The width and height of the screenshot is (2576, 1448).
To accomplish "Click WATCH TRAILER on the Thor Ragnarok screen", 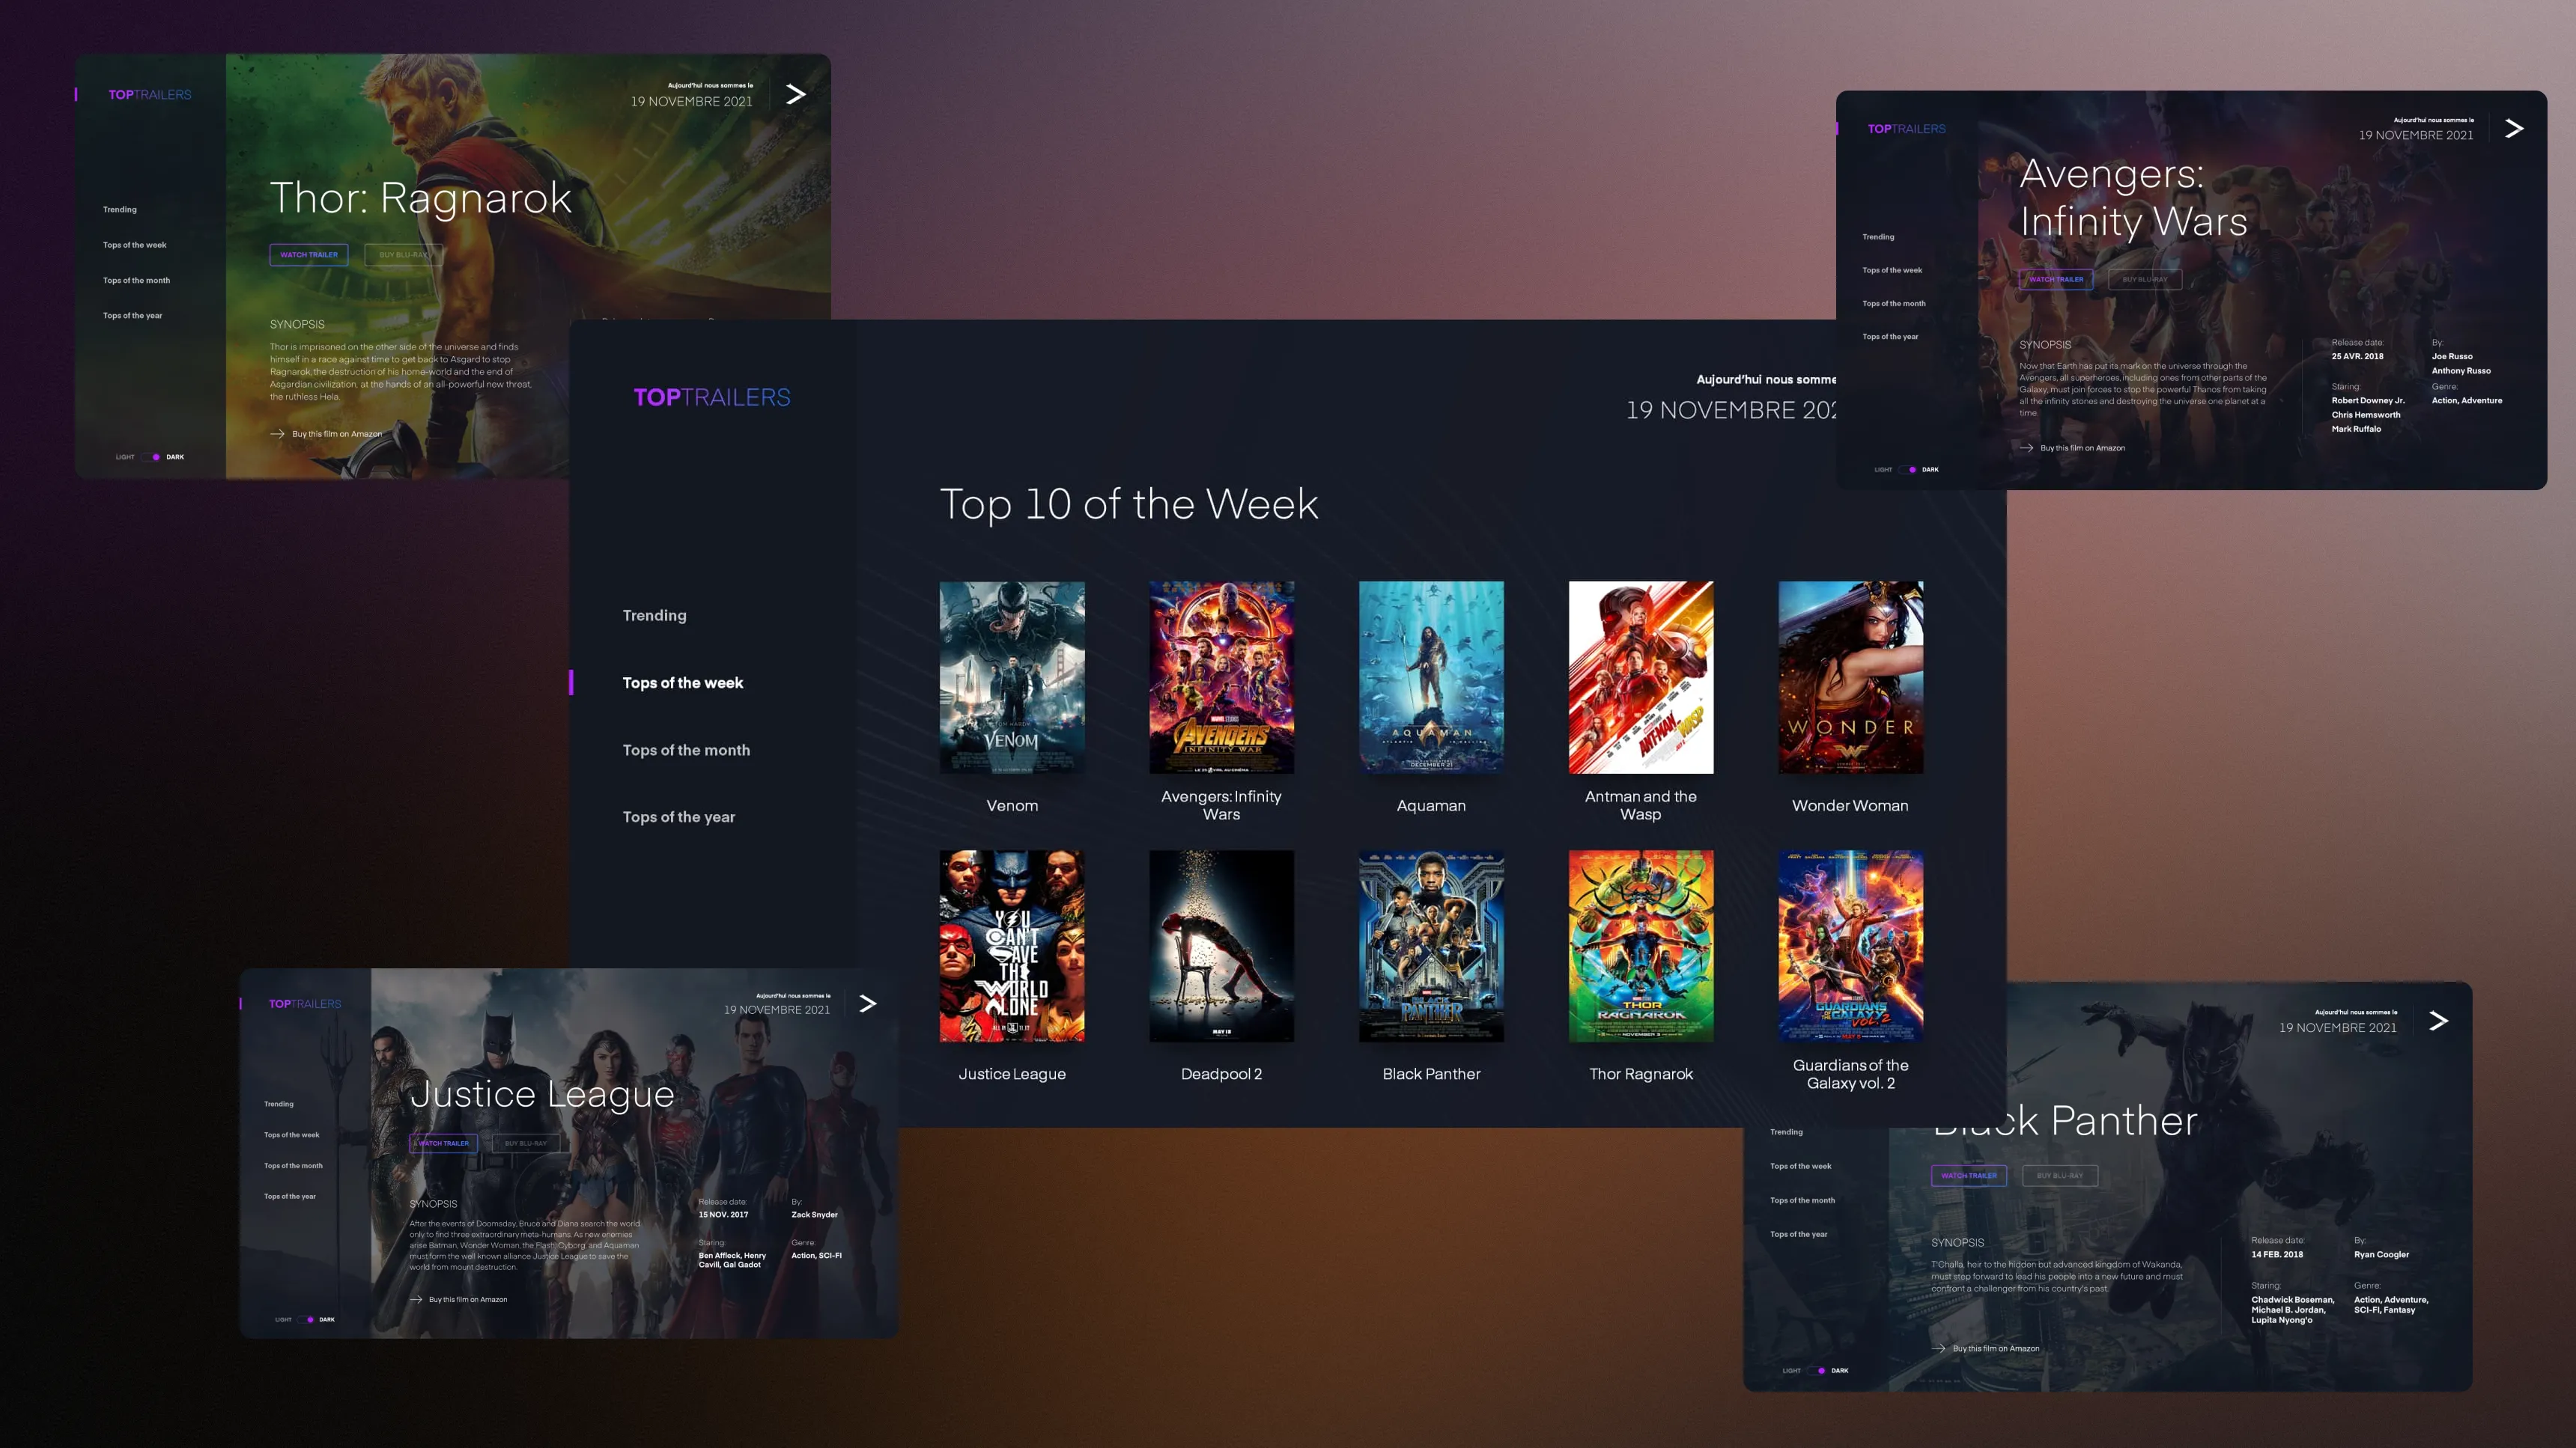I will (x=309, y=255).
